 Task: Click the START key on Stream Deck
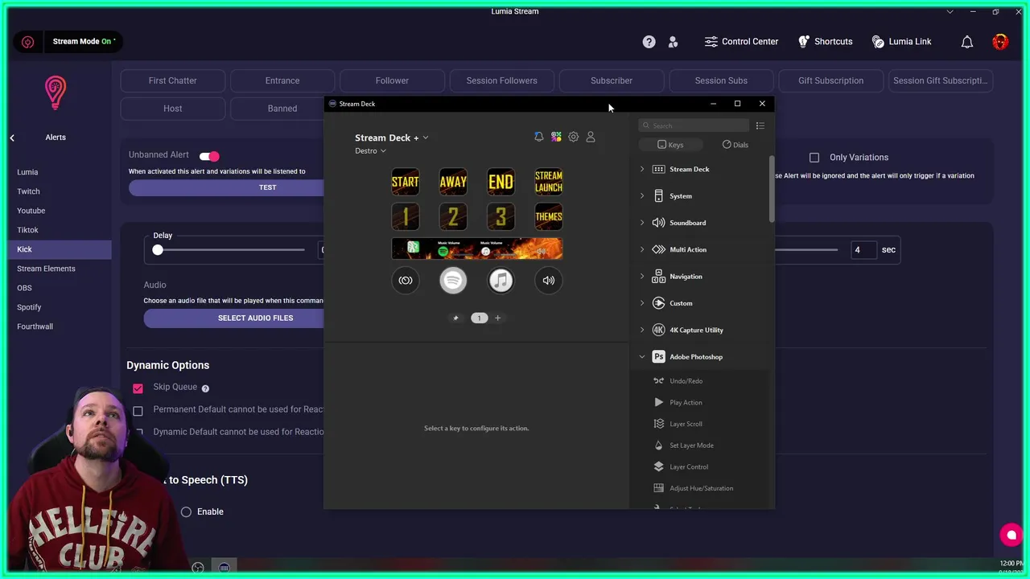point(406,182)
